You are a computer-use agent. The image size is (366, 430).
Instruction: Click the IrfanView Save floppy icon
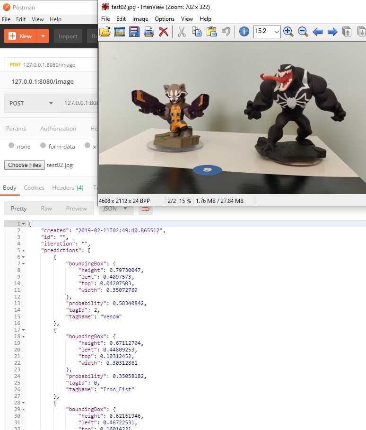(x=134, y=32)
